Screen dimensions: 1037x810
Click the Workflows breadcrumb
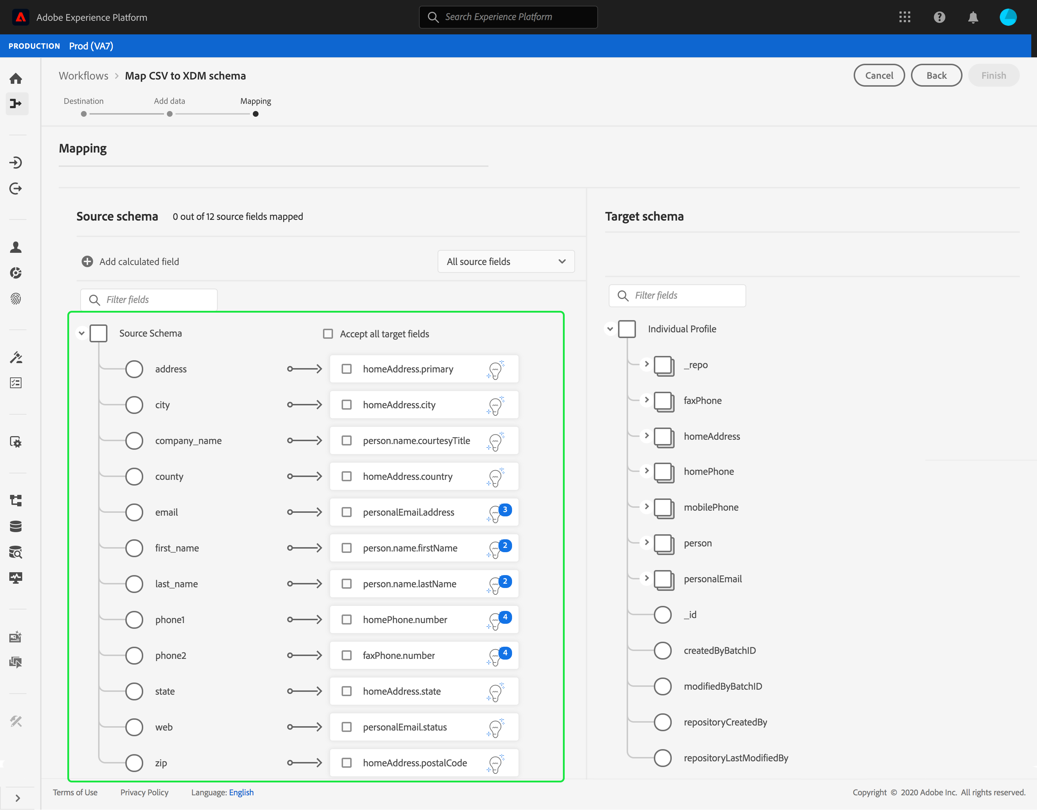pos(83,76)
